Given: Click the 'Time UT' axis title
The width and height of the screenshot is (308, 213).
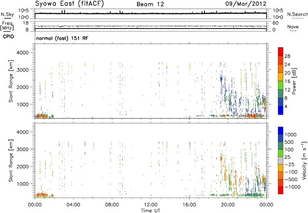Looking at the screenshot, I should pyautogui.click(x=151, y=210).
